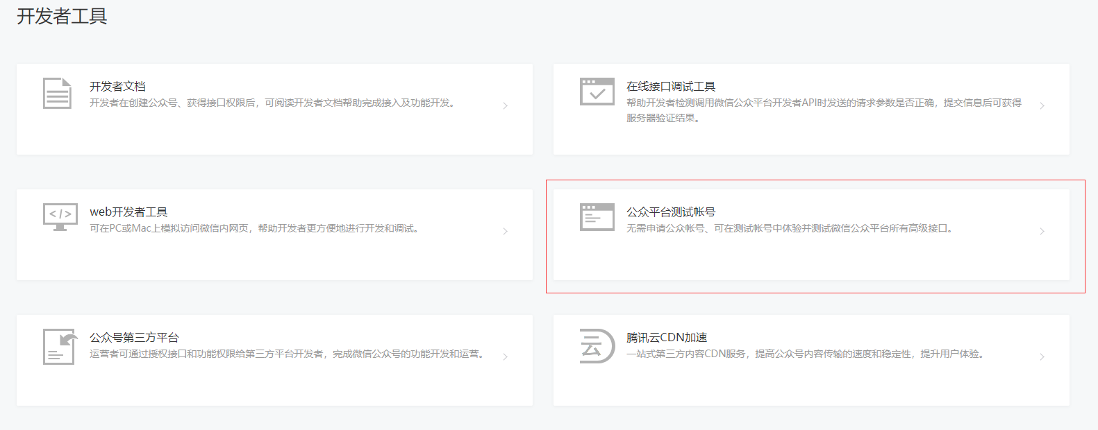Click the description starting 可在PC或Mac上模拟访问
Screen dimensions: 1098x430
256,228
